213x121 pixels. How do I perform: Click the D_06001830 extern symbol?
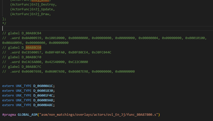tap(44, 91)
